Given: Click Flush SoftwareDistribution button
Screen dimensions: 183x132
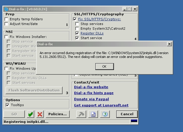Looking at the screenshot, I should 34,90.
